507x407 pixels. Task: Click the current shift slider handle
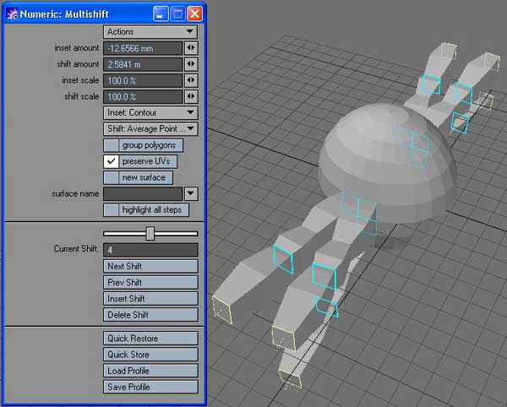click(150, 234)
